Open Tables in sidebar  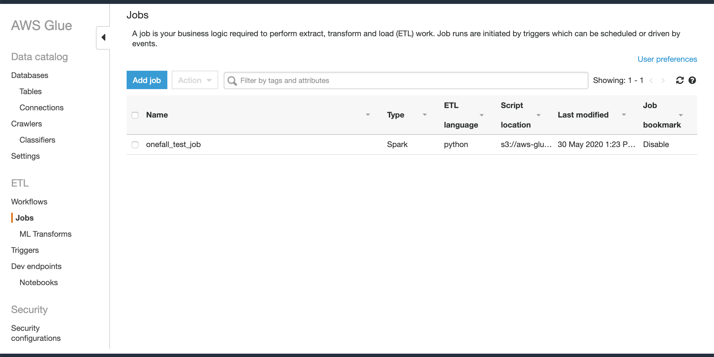coord(30,91)
